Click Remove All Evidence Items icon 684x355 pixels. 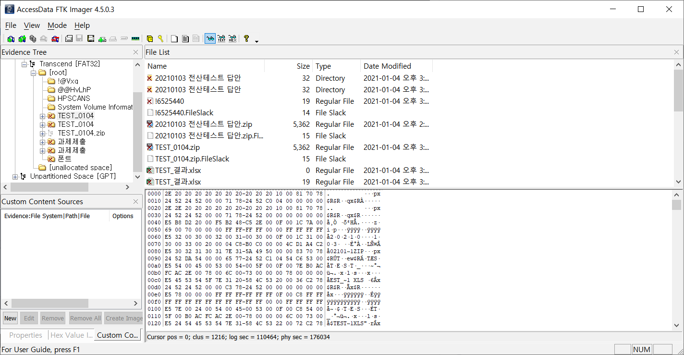[55, 39]
